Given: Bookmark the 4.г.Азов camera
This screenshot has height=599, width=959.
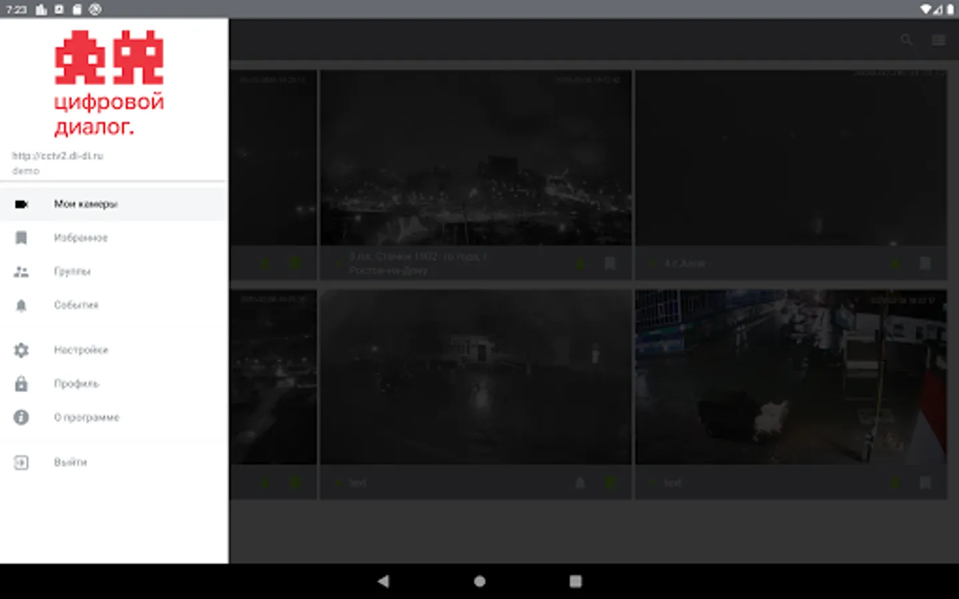Looking at the screenshot, I should pos(925,264).
